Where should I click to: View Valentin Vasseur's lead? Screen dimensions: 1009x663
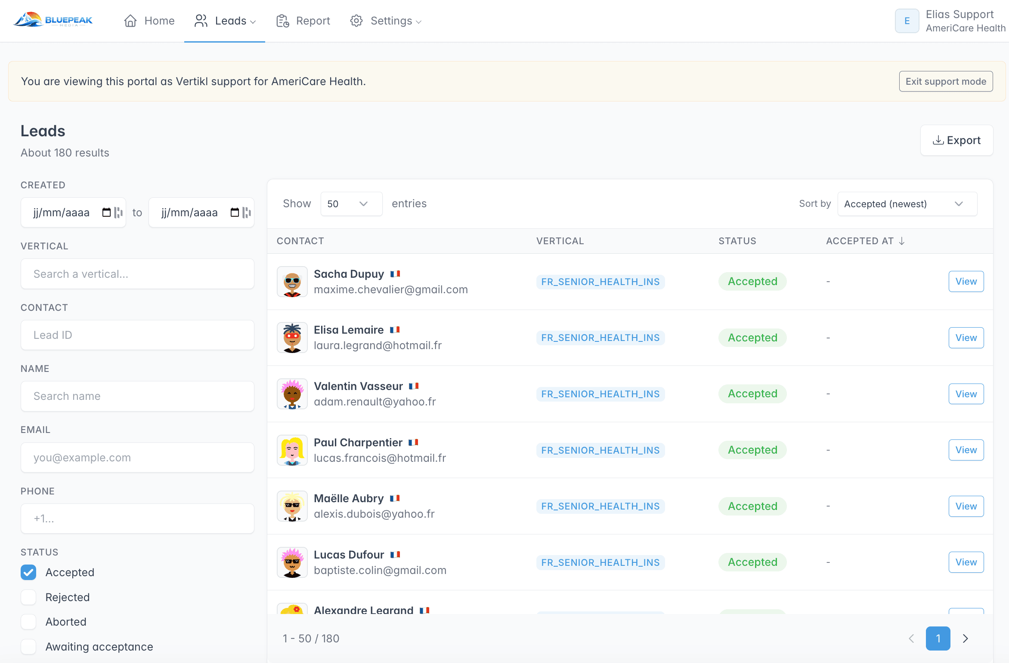(x=966, y=394)
